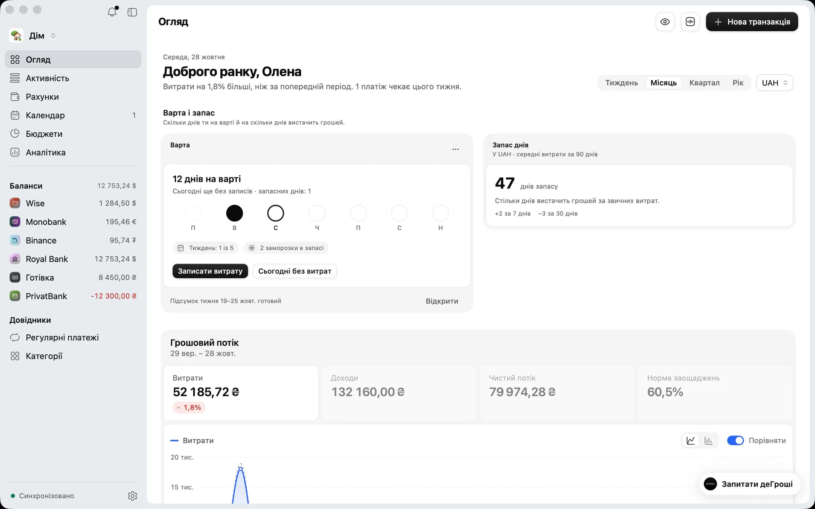Select the Чистий потік metric card
The height and width of the screenshot is (509, 815).
557,393
